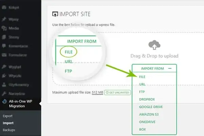Click the Media library icon in sidebar

point(4,28)
